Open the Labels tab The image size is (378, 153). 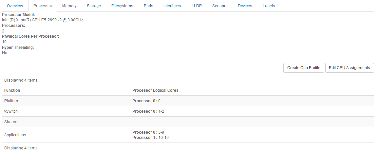(269, 6)
